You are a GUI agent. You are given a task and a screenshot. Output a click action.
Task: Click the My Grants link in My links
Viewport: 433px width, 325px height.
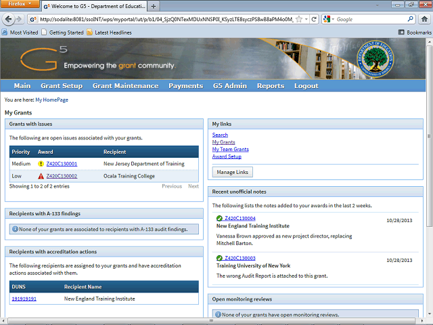223,142
